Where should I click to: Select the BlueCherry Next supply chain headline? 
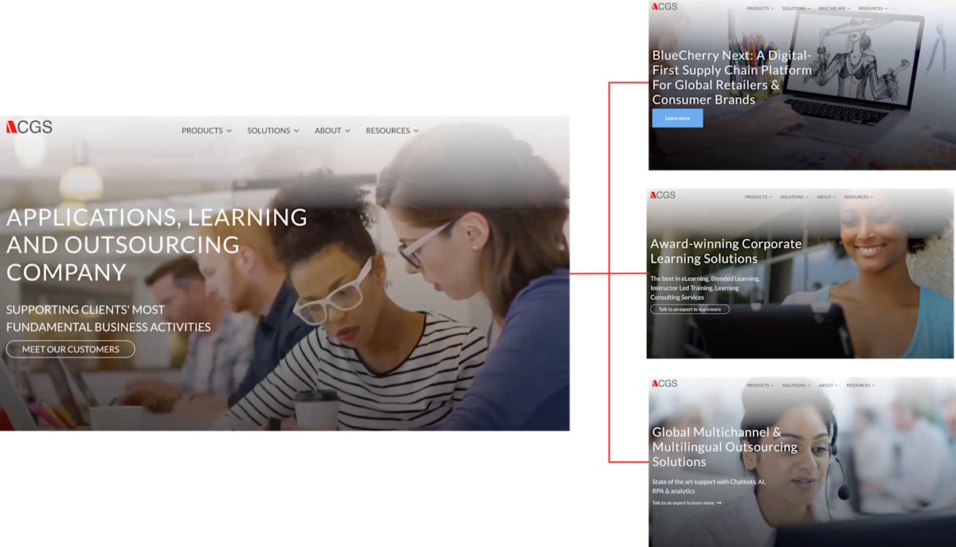tap(732, 77)
